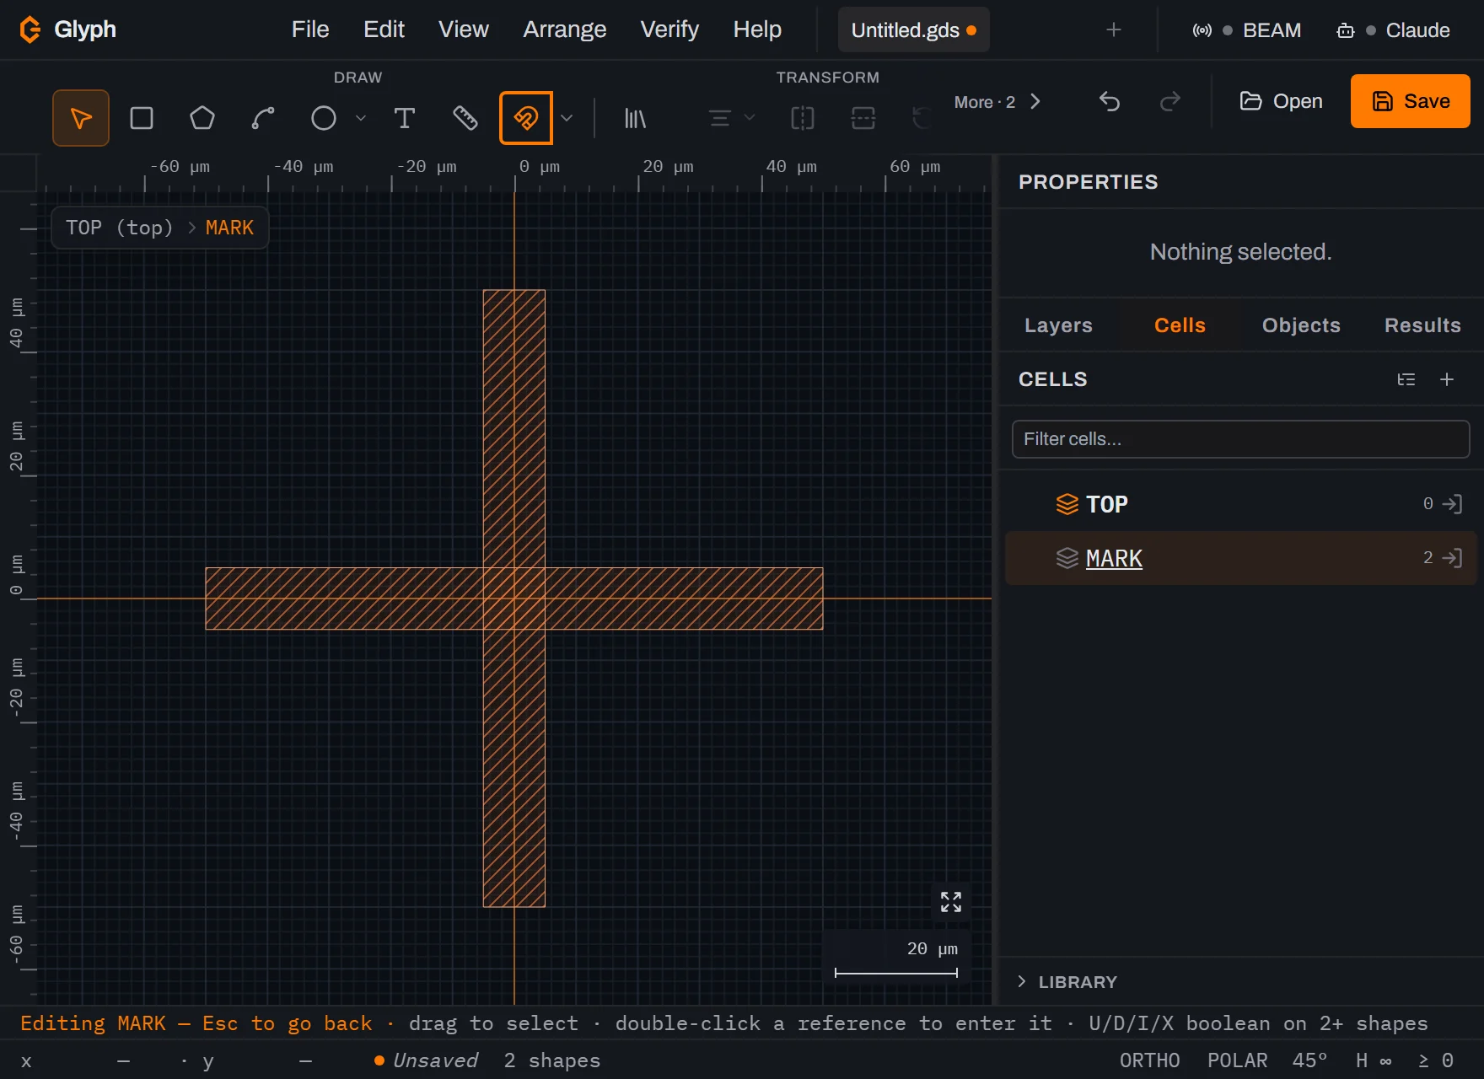Open the Help menu
Screen dimensions: 1484x1079
(757, 30)
